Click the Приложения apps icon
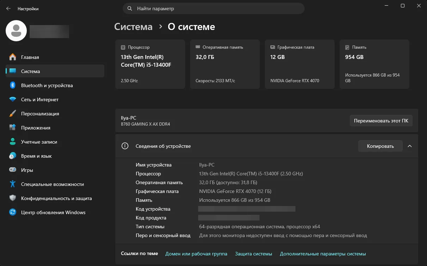This screenshot has width=427, height=266. point(13,128)
